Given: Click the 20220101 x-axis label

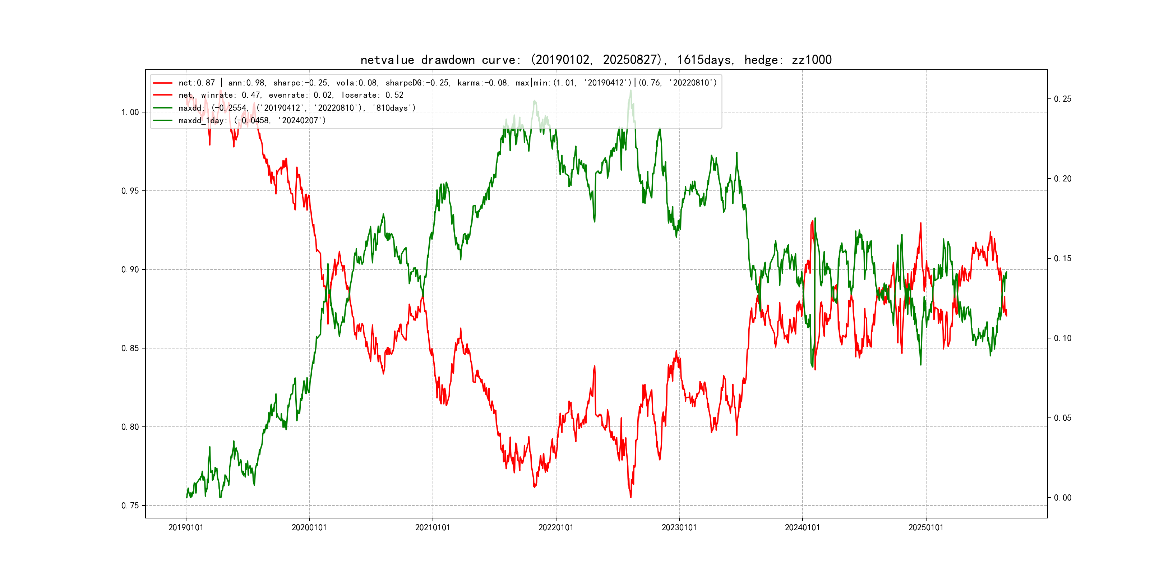Looking at the screenshot, I should [556, 527].
